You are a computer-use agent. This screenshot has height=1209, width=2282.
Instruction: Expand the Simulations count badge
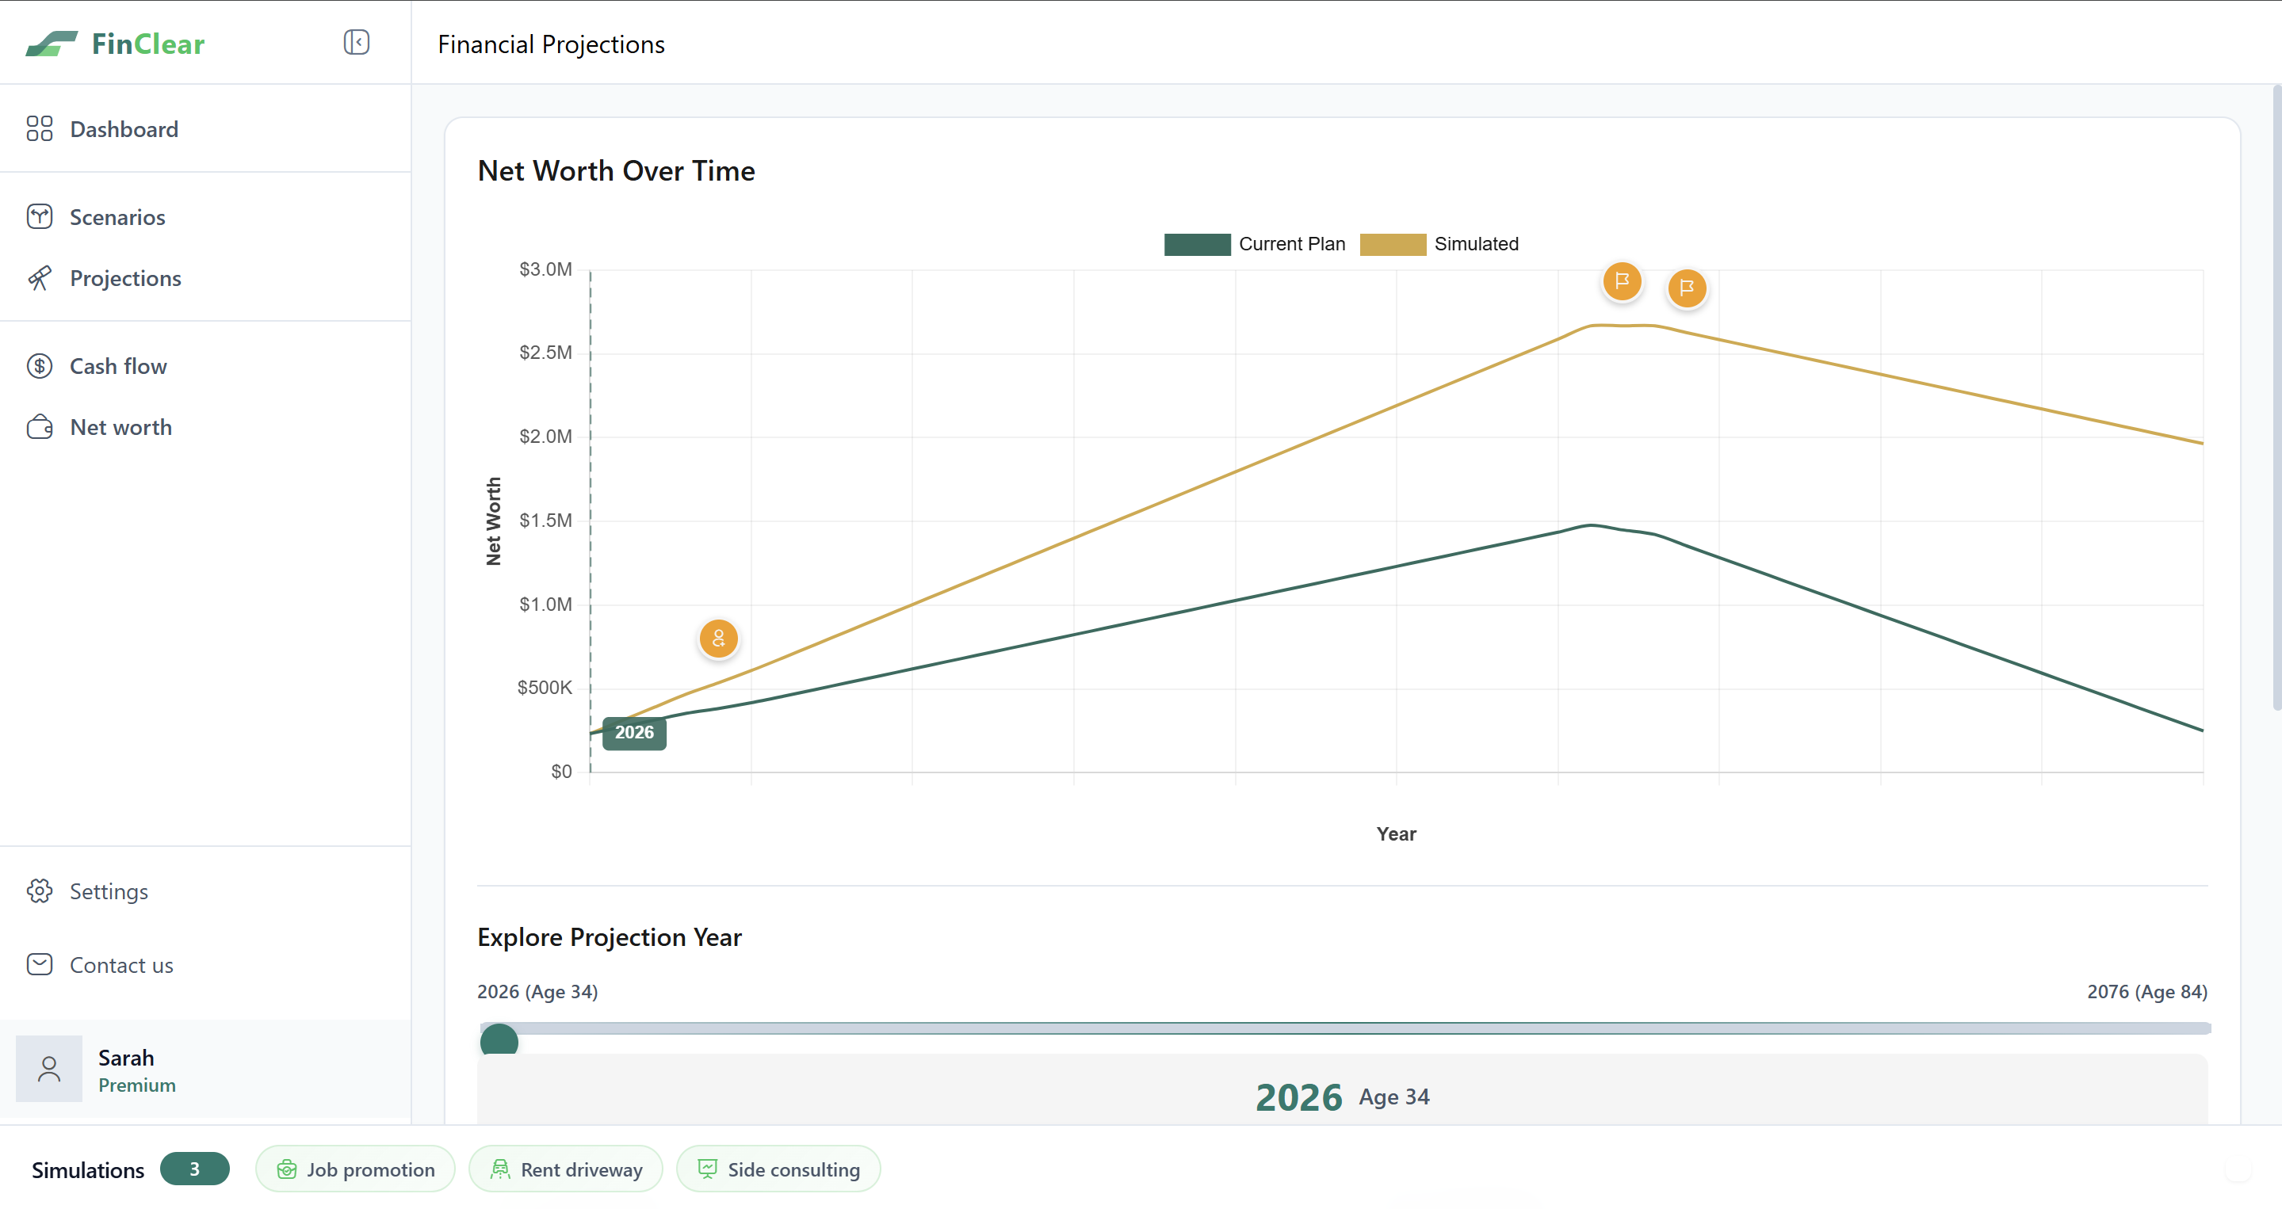tap(194, 1169)
